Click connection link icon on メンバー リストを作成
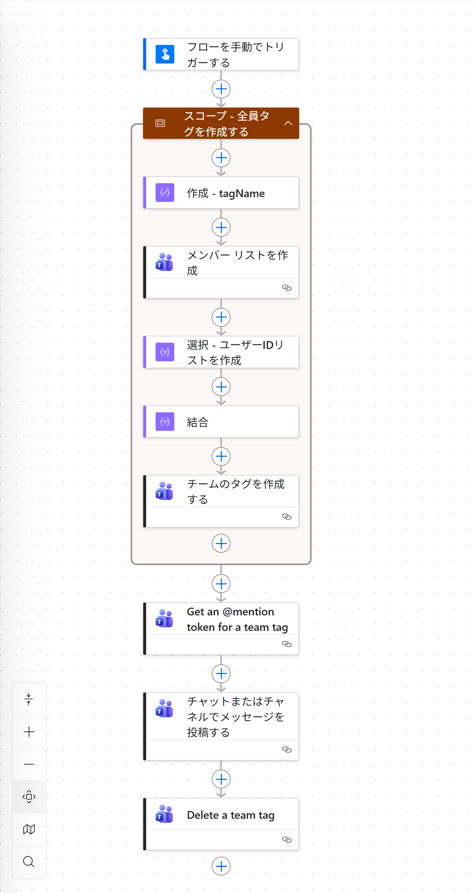This screenshot has width=475, height=893. click(287, 288)
